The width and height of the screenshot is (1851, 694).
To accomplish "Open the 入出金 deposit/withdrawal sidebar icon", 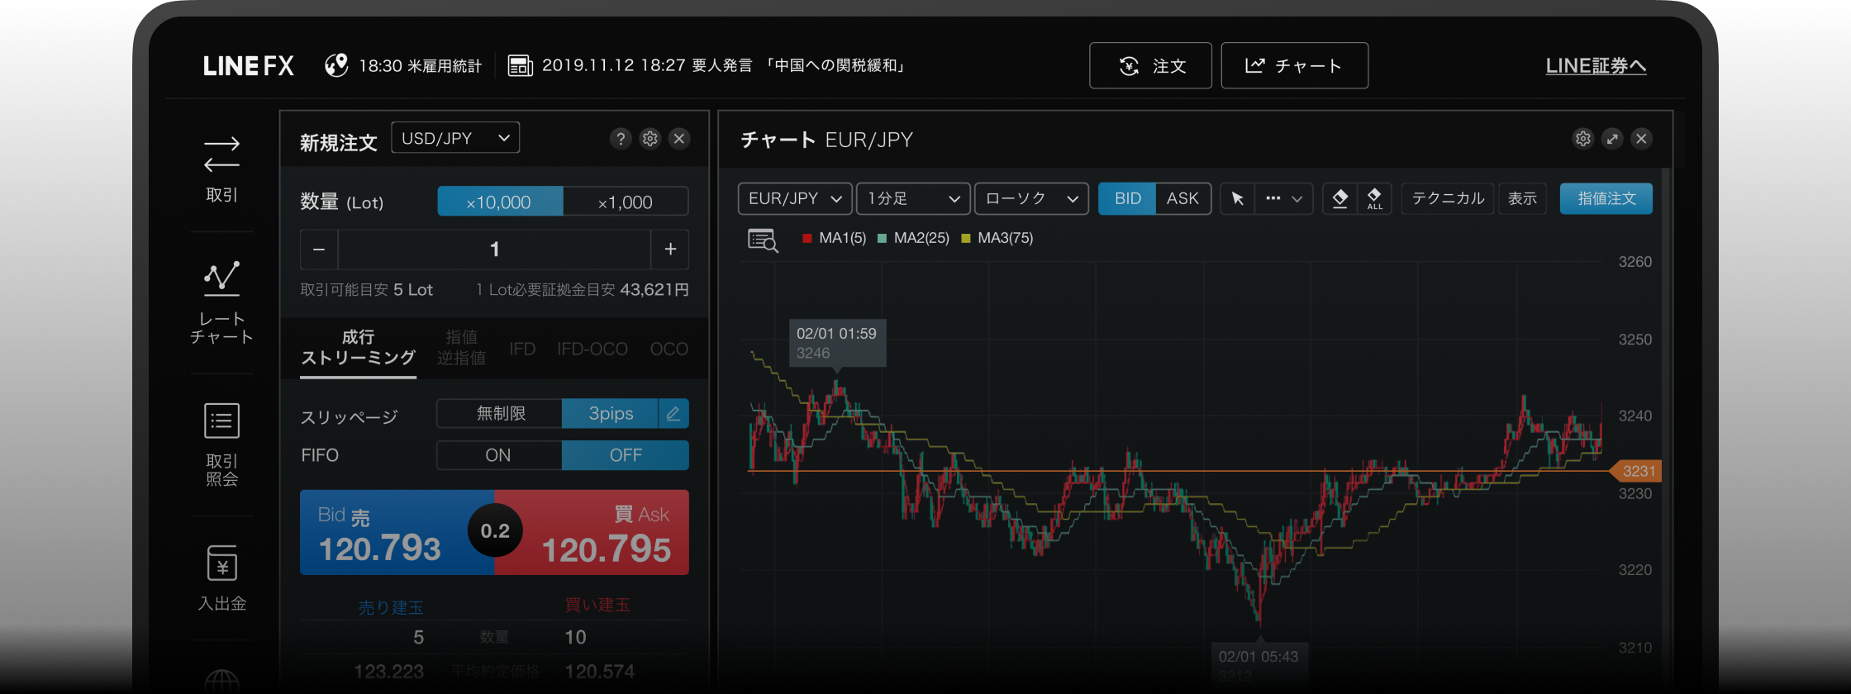I will tap(221, 578).
